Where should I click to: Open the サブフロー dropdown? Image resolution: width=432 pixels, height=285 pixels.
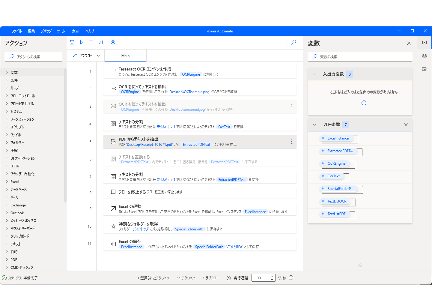tap(86, 56)
